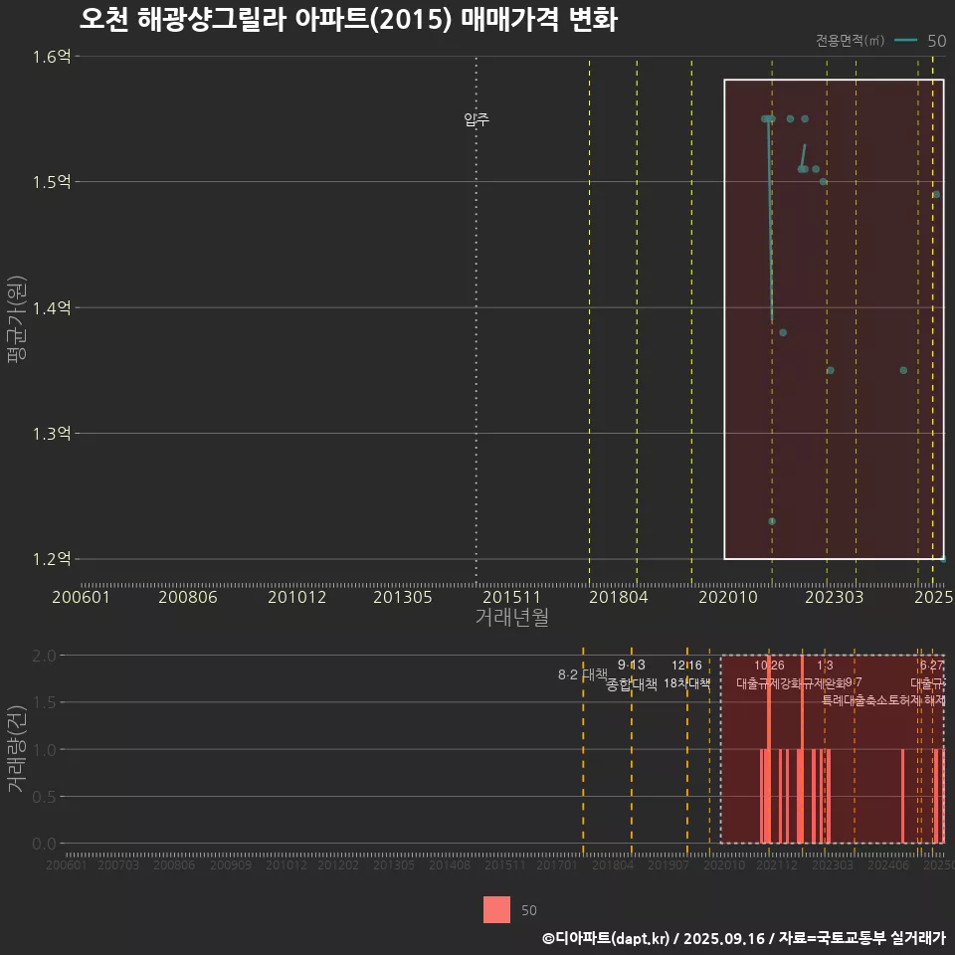Click the '거래년월' horizontal axis title
The width and height of the screenshot is (955, 955).
511,617
